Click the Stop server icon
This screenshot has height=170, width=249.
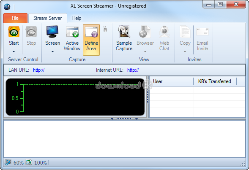pyautogui.click(x=31, y=32)
